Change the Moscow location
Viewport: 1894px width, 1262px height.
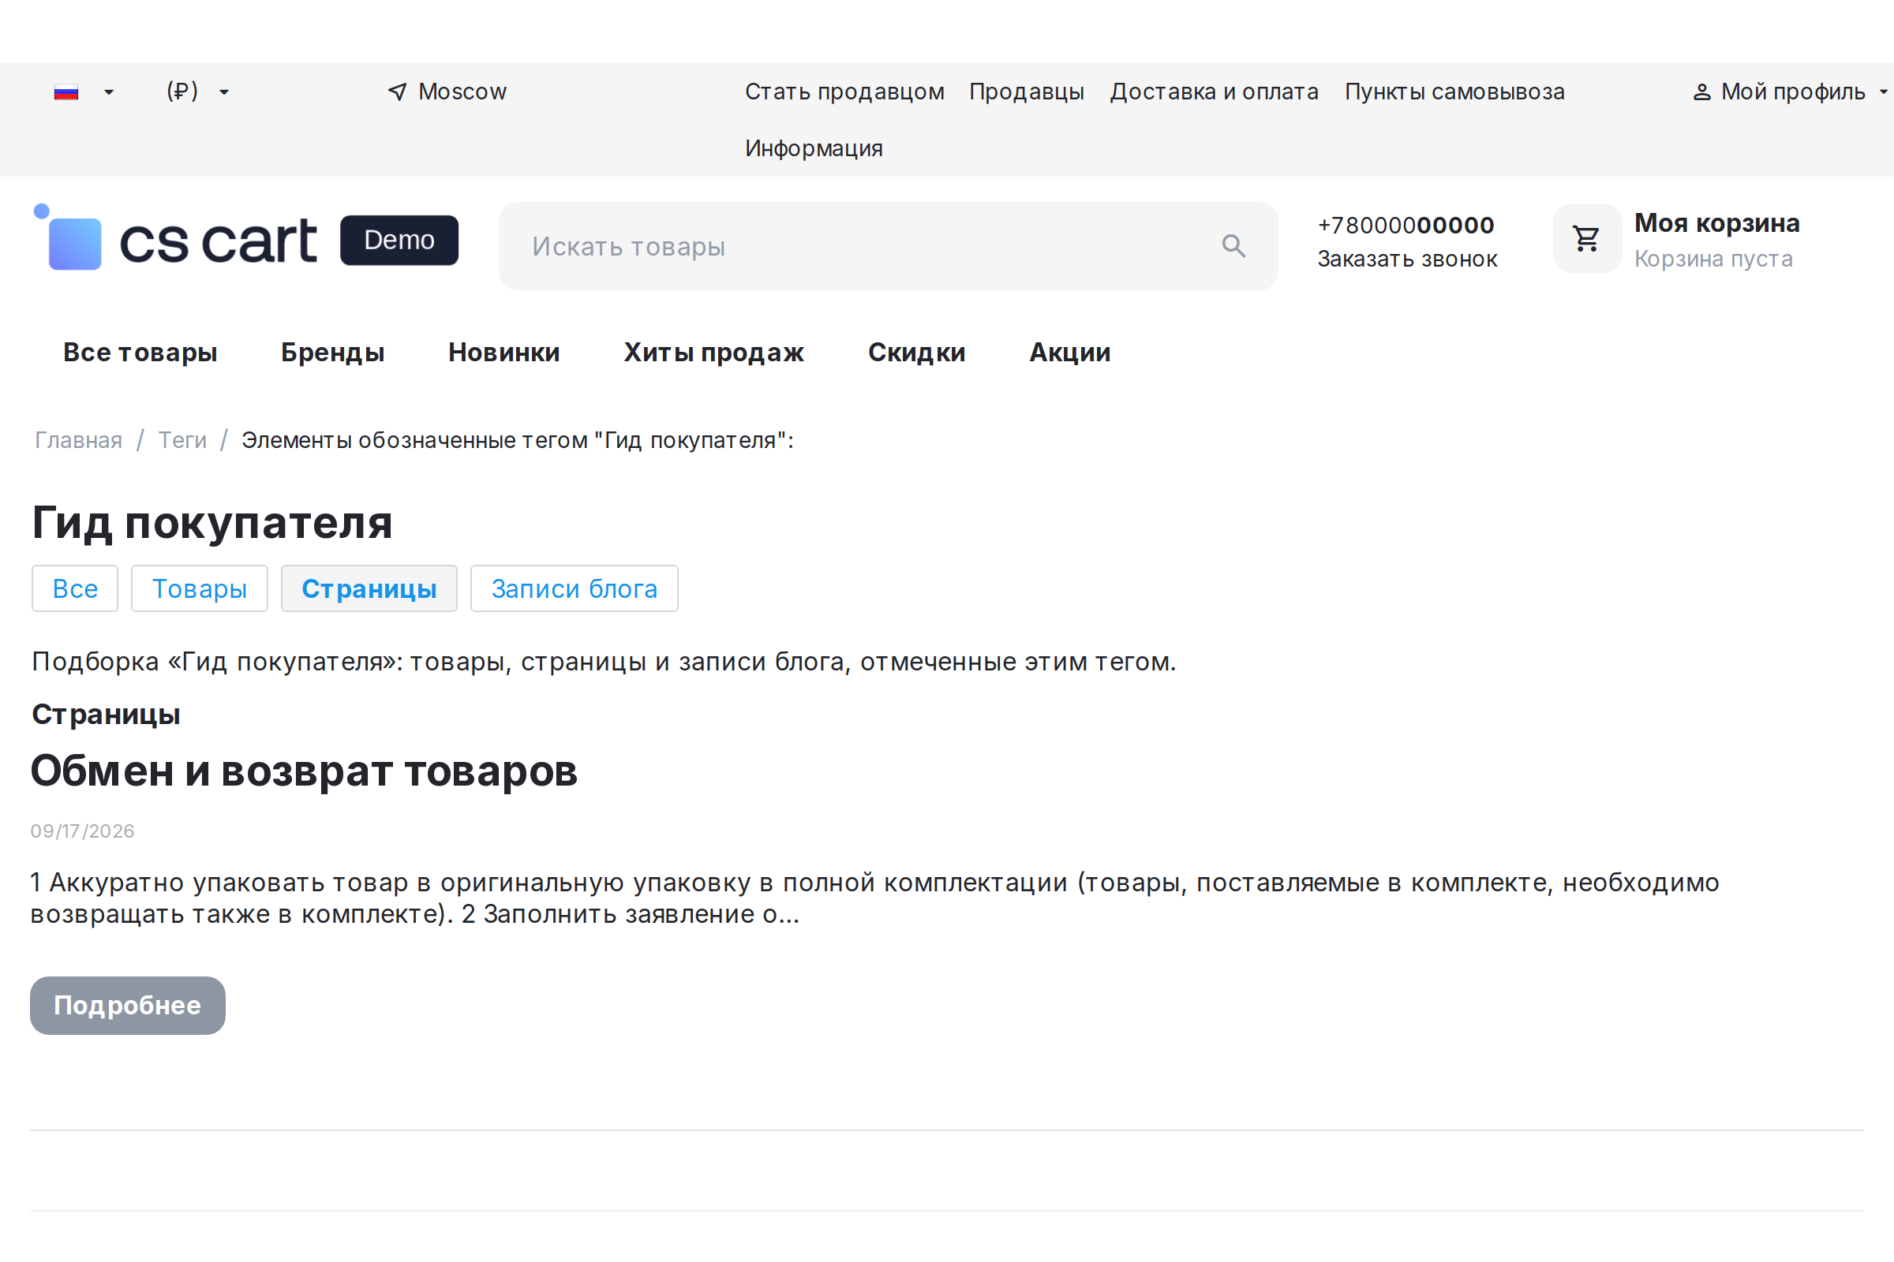[x=462, y=91]
